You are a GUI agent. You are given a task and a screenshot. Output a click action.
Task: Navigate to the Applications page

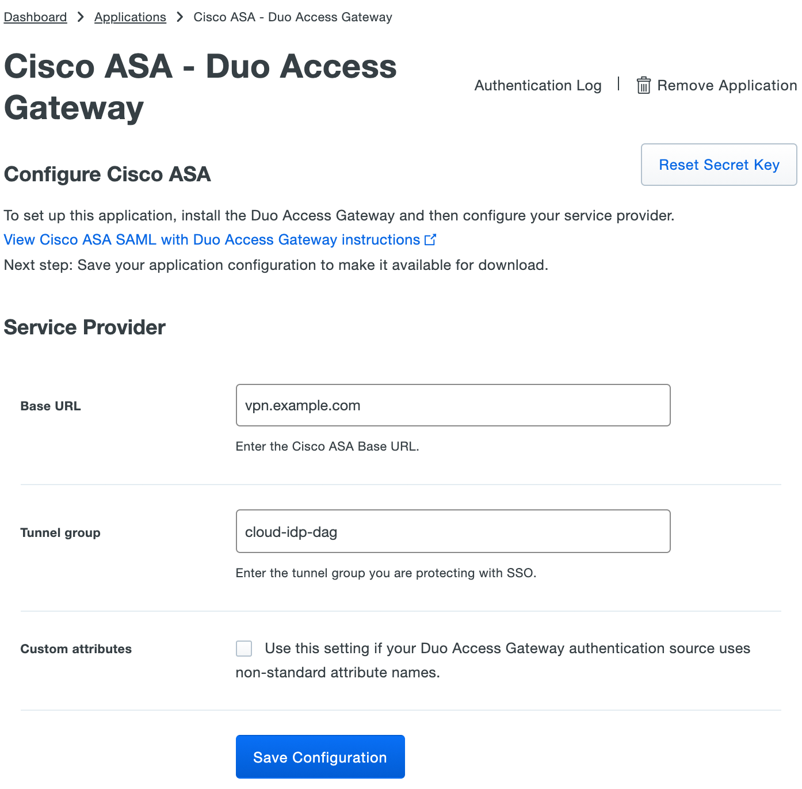[130, 17]
